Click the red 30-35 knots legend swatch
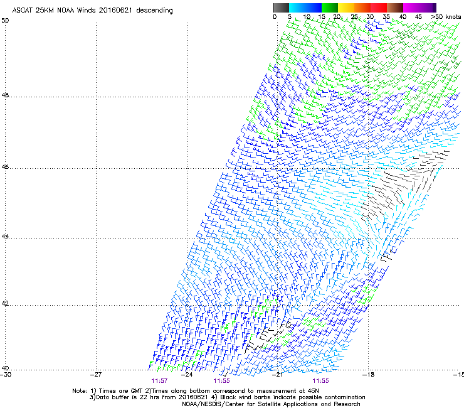This screenshot has width=464, height=408. pyautogui.click(x=379, y=8)
